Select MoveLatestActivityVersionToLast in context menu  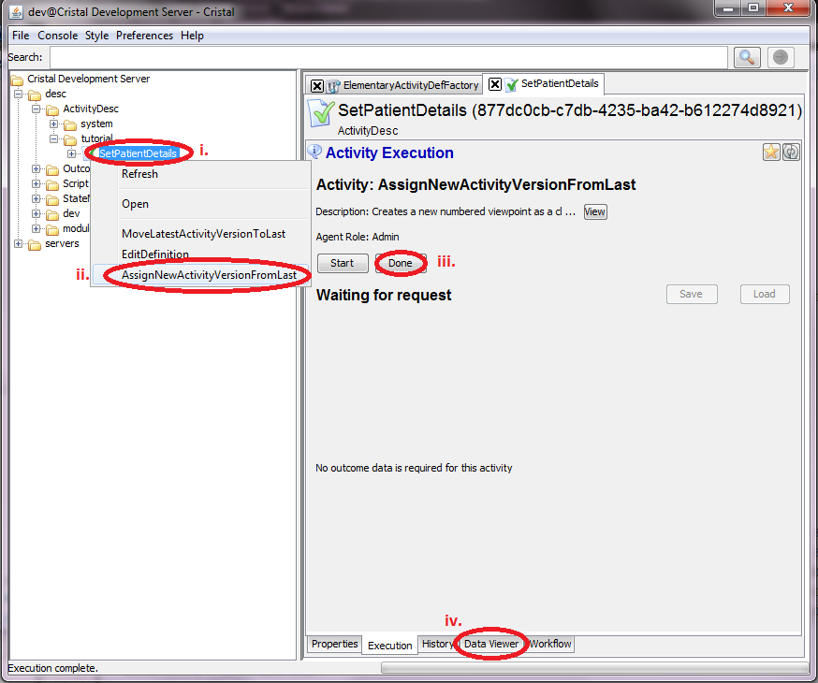pyautogui.click(x=201, y=234)
